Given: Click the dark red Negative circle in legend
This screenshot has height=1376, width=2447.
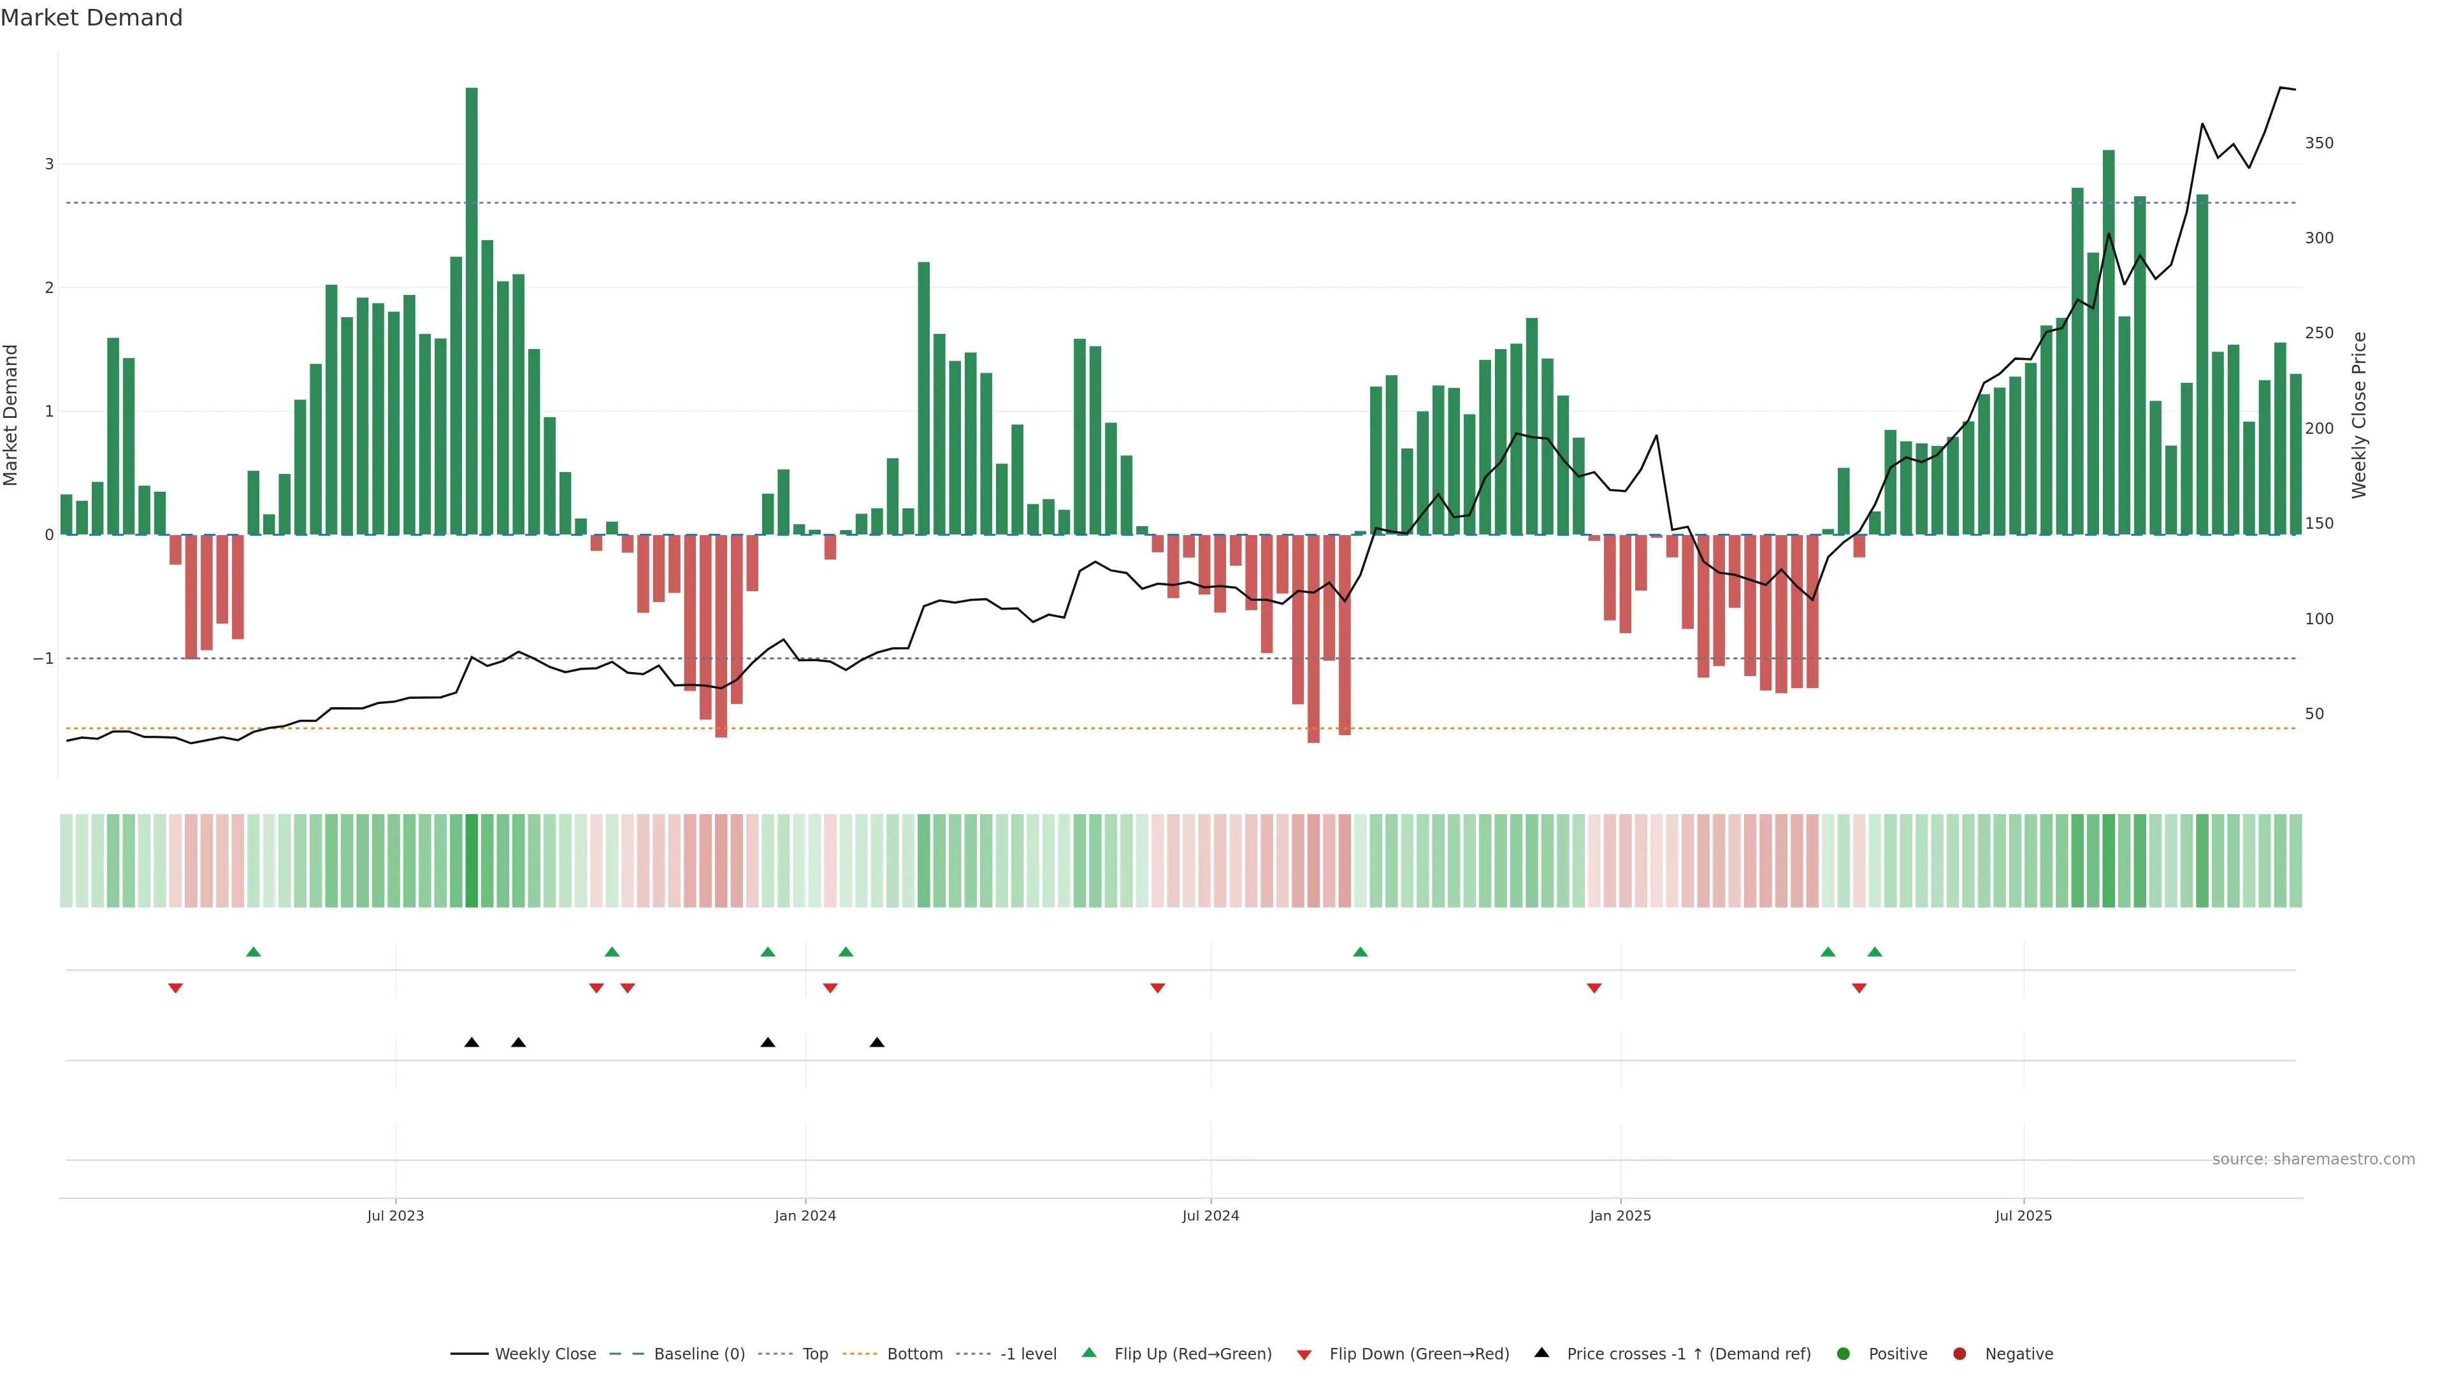Looking at the screenshot, I should tap(1959, 1353).
